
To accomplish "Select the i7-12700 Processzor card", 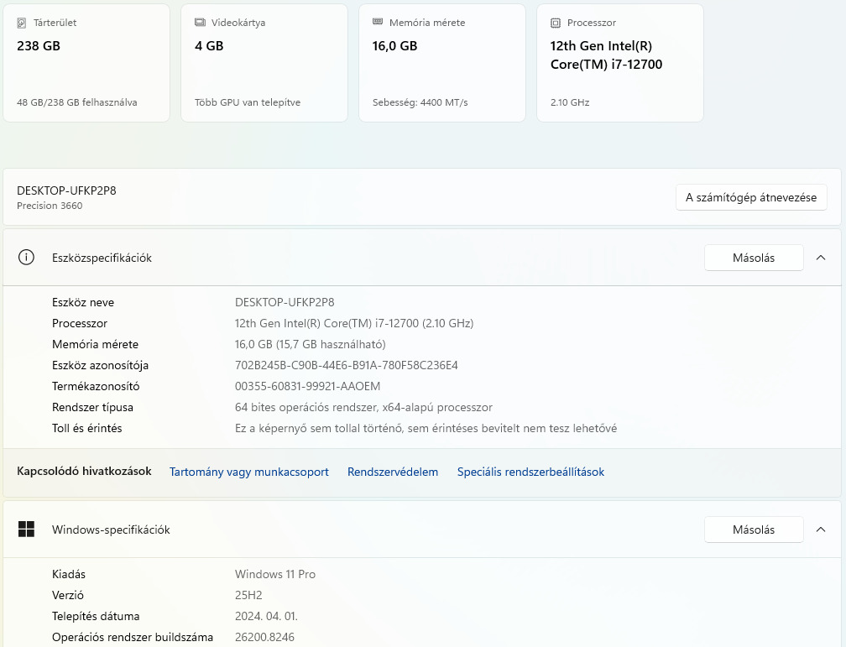I will [620, 63].
